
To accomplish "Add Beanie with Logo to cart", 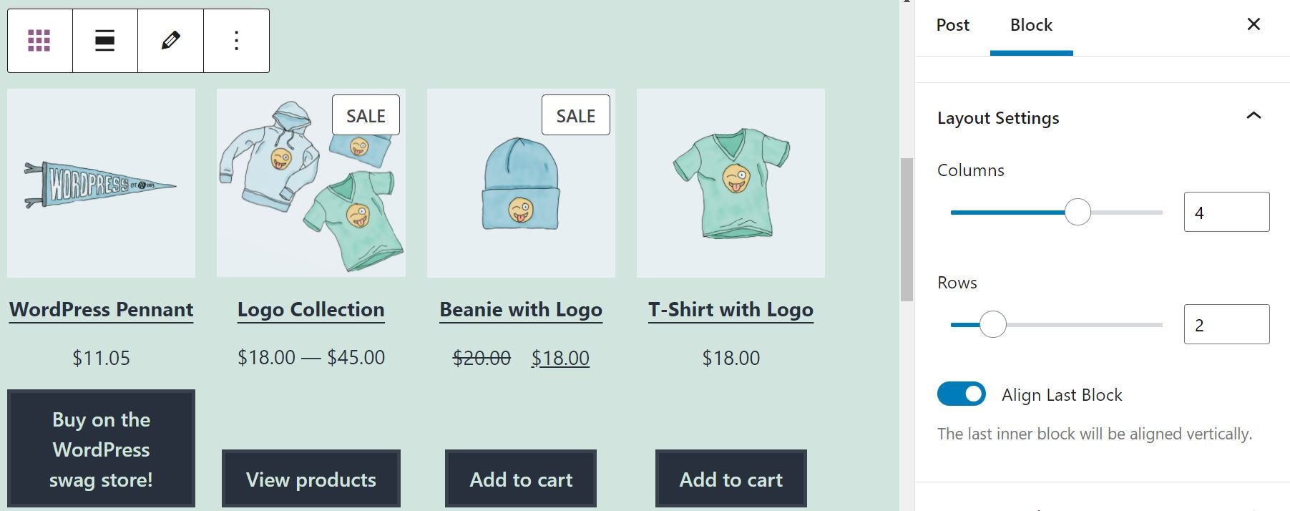I will pyautogui.click(x=521, y=479).
